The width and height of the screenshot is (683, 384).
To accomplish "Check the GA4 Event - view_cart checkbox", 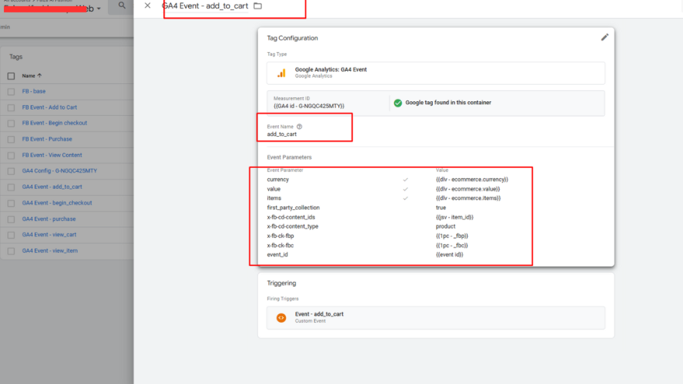I will (11, 235).
